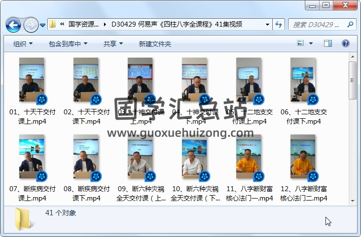Select video thumbnail 09、断六种灾祸
Screen dimensions: 361x237
141,157
